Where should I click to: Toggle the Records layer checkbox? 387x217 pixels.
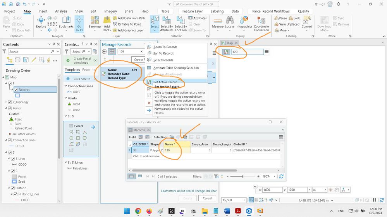tap(16, 90)
